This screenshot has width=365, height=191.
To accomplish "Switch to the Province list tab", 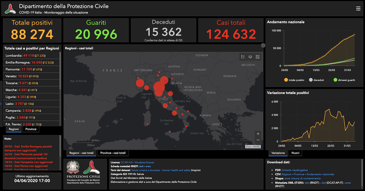I will pyautogui.click(x=31, y=129).
